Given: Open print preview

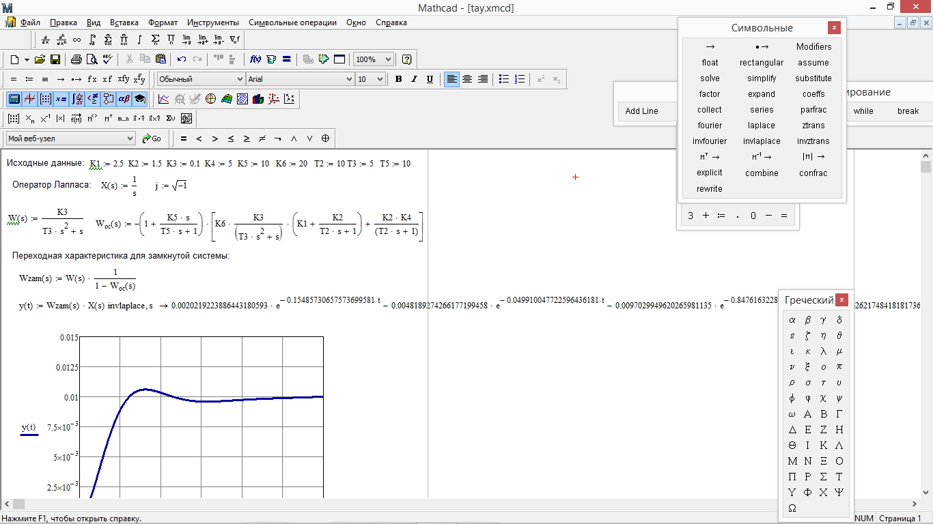Looking at the screenshot, I should (x=92, y=59).
